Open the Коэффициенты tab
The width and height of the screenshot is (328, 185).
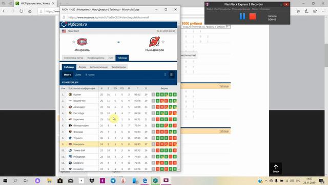(x=96, y=58)
